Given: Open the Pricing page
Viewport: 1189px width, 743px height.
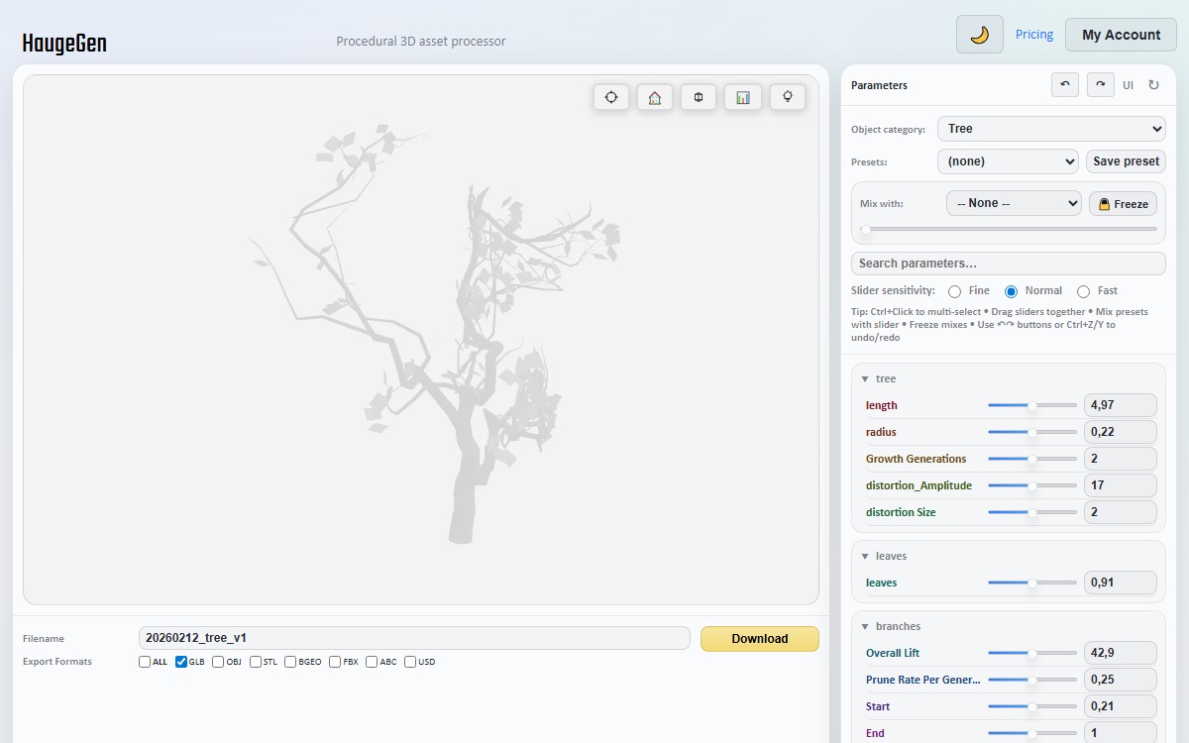Looking at the screenshot, I should (1034, 35).
